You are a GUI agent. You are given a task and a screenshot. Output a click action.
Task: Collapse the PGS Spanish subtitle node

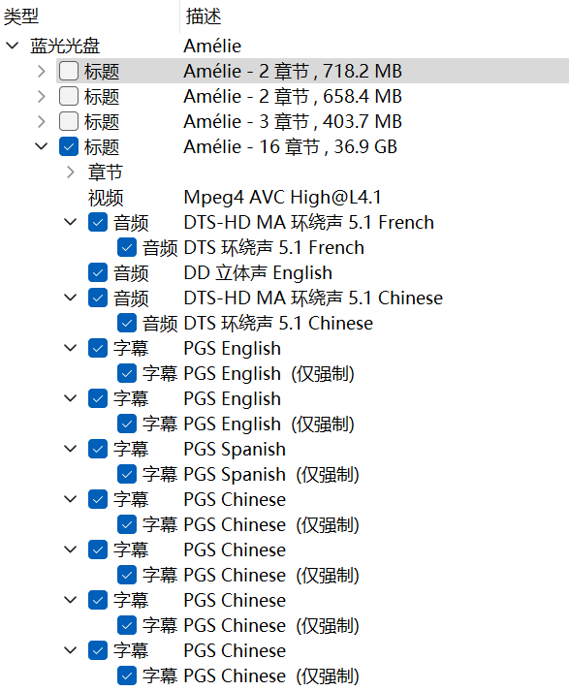(x=71, y=449)
